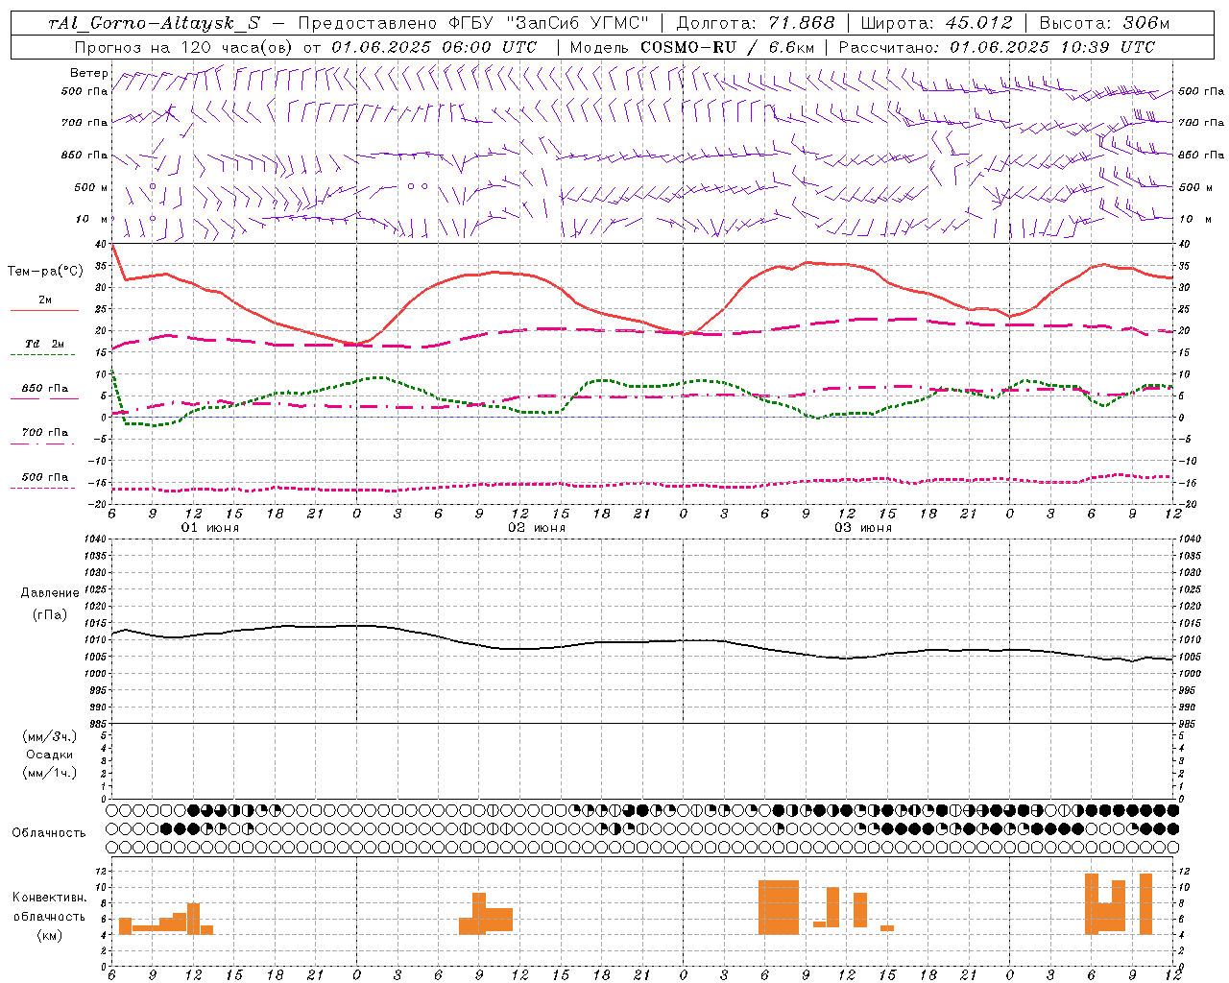1229x983 pixels.
Task: Select the provider text ФГБУ "ЗапСиб УГМС"
Action: pyautogui.click(x=549, y=23)
